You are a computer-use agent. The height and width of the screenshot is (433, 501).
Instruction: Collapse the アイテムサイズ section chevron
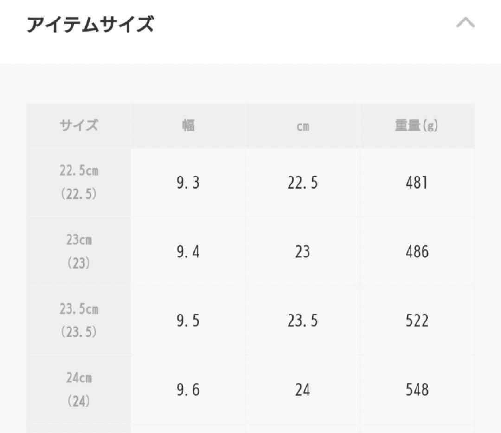point(466,23)
